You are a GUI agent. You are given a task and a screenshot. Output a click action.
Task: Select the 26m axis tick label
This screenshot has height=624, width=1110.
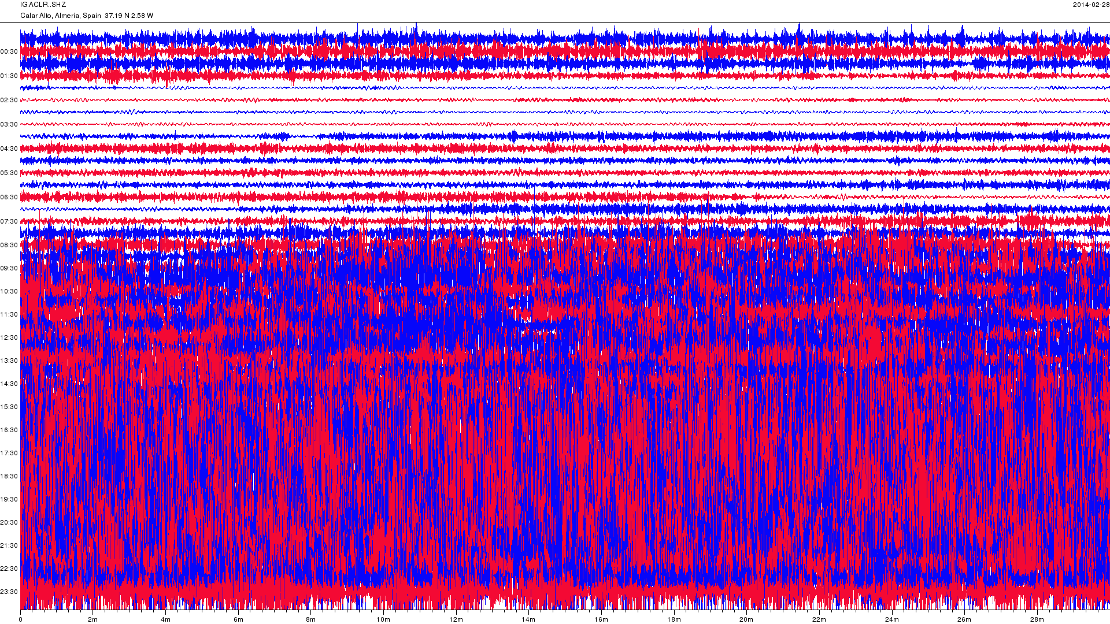[x=964, y=620]
